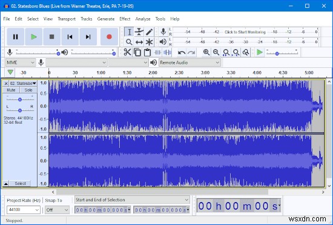Zoom in on the waveform
This screenshot has height=225, width=333.
click(x=206, y=52)
